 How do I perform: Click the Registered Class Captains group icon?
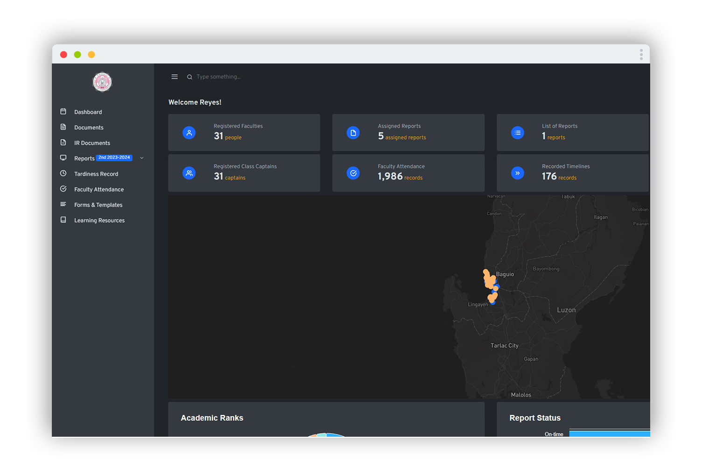click(x=189, y=173)
